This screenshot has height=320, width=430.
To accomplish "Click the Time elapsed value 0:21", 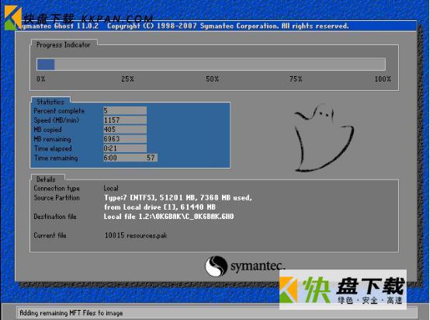I will tap(125, 148).
